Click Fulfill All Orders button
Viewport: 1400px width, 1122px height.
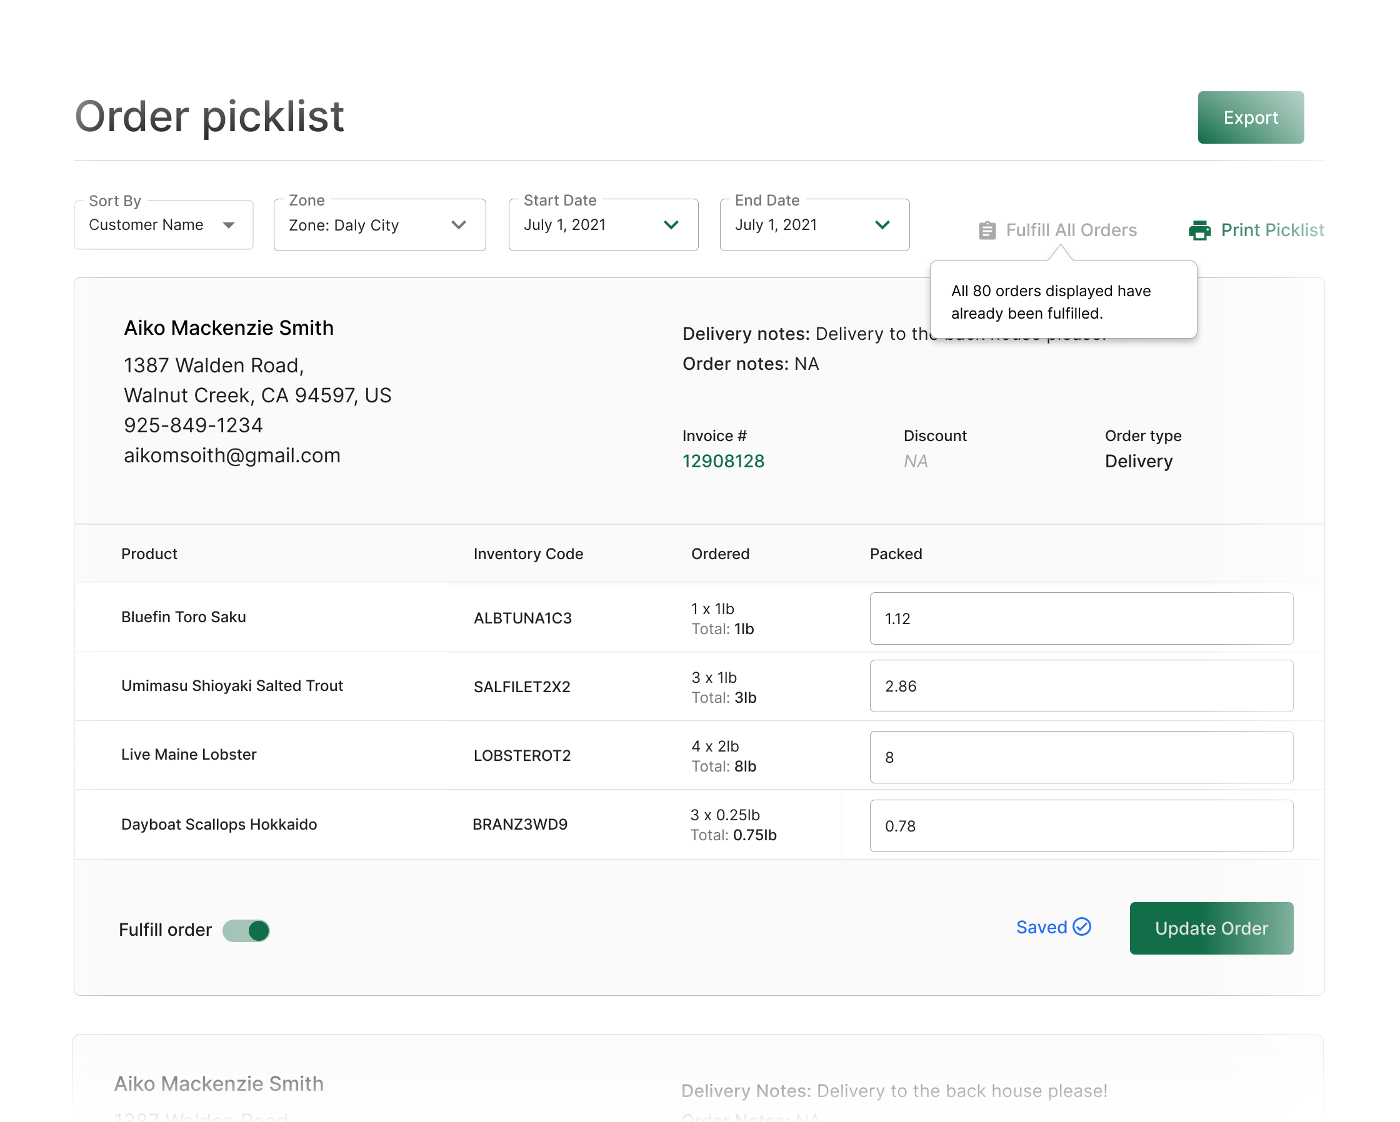point(1056,229)
